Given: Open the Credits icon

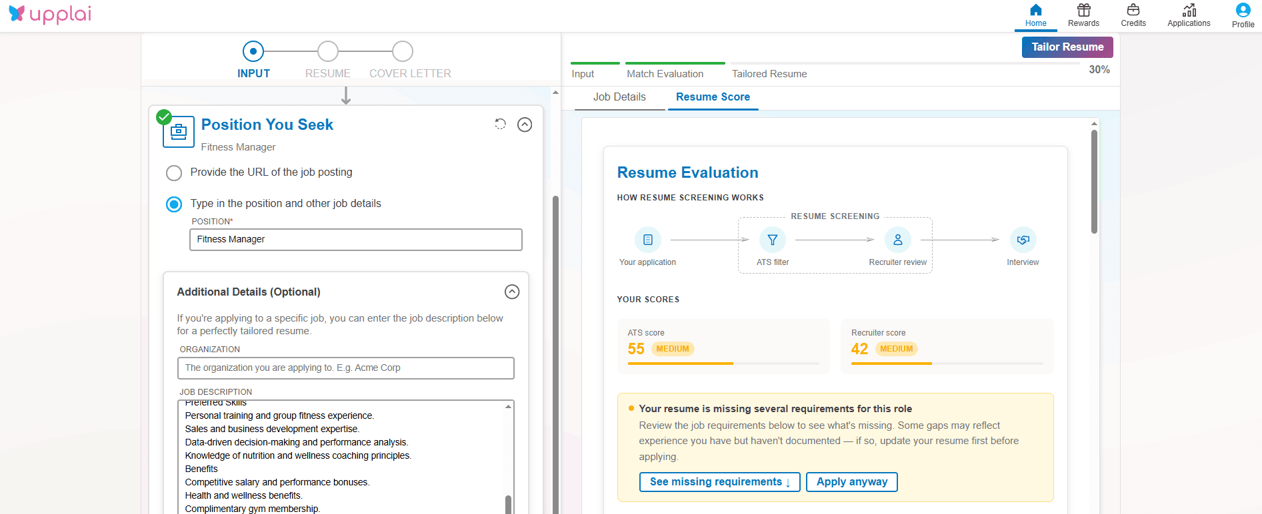Looking at the screenshot, I should 1133,10.
